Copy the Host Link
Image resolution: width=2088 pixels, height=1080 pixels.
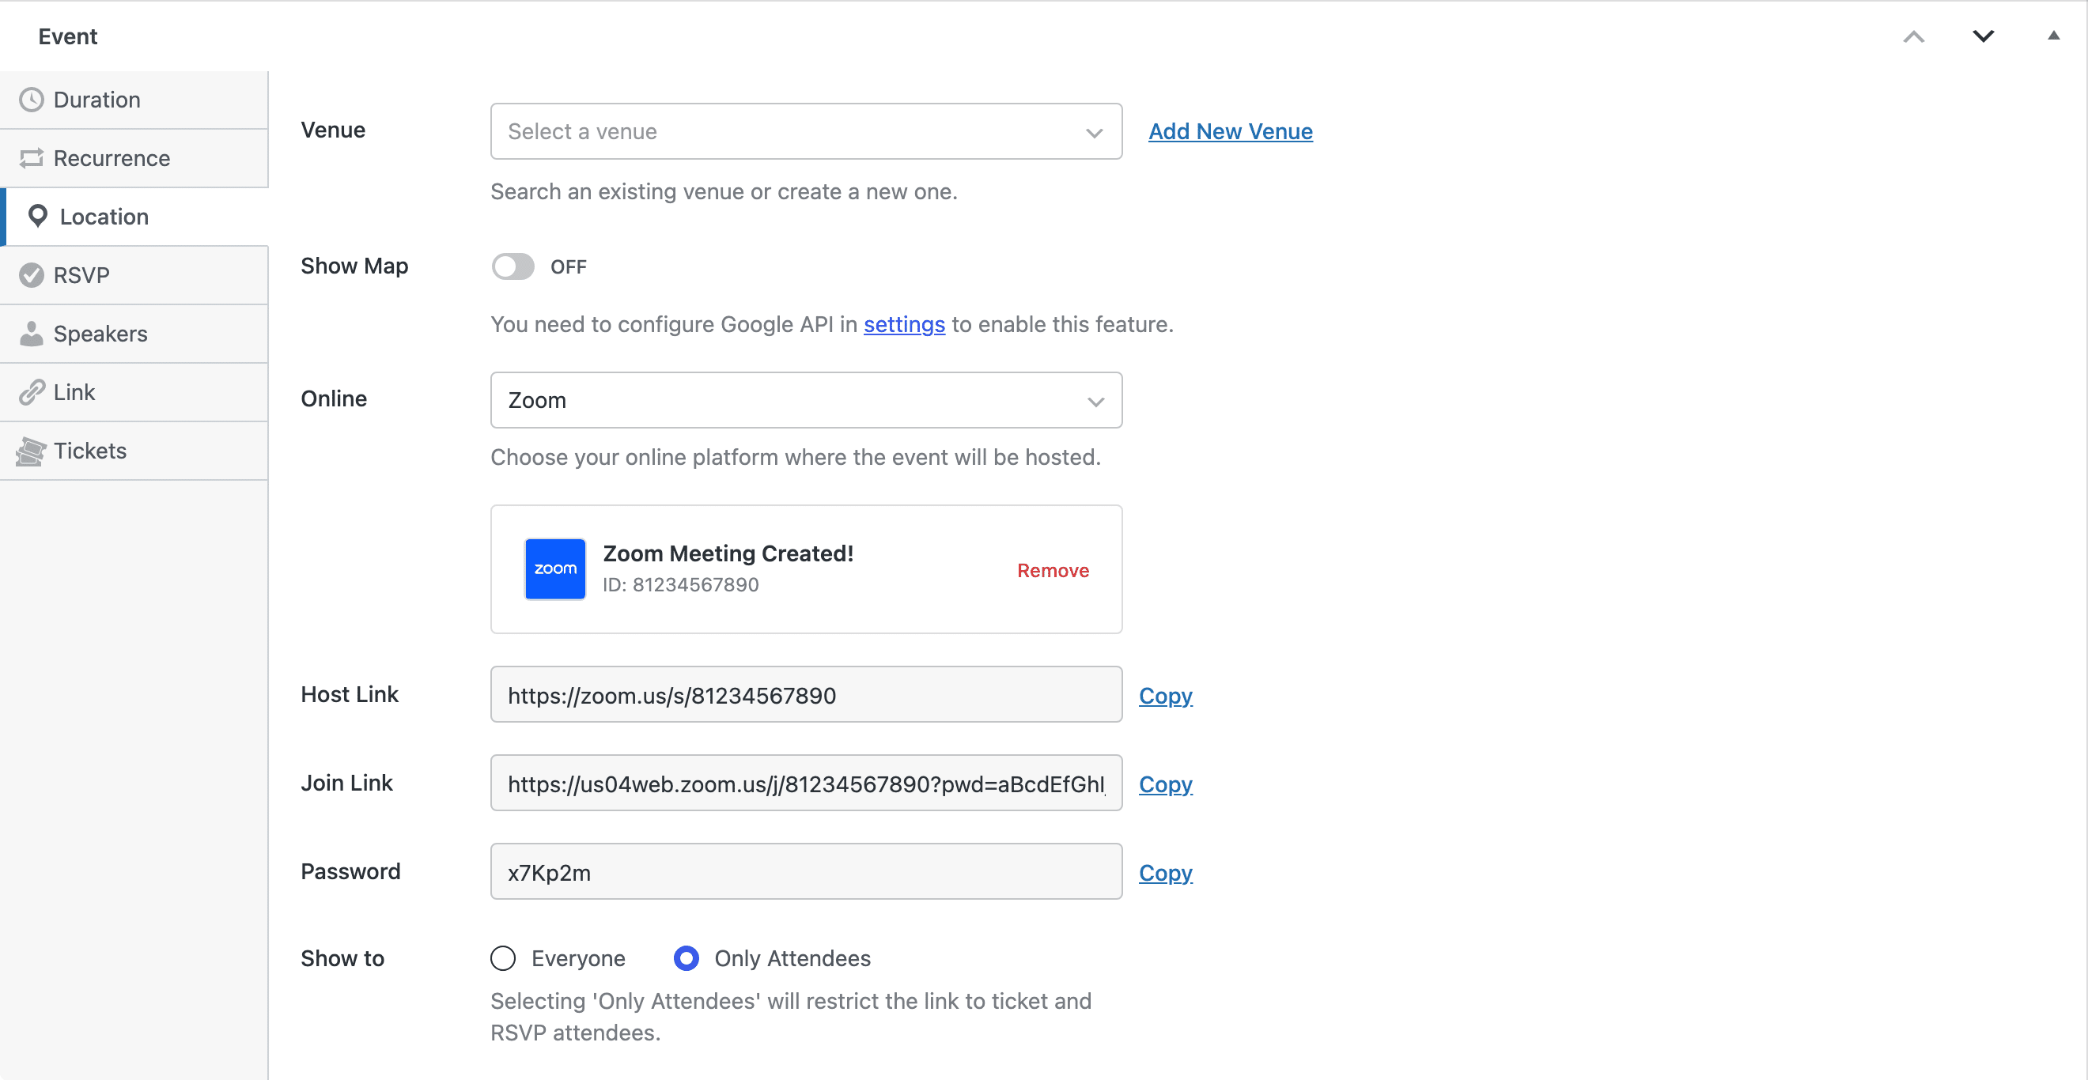click(1166, 696)
